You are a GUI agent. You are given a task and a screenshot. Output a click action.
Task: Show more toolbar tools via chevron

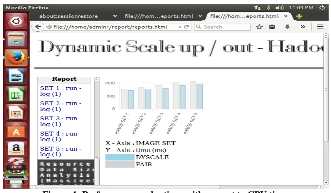point(303,27)
